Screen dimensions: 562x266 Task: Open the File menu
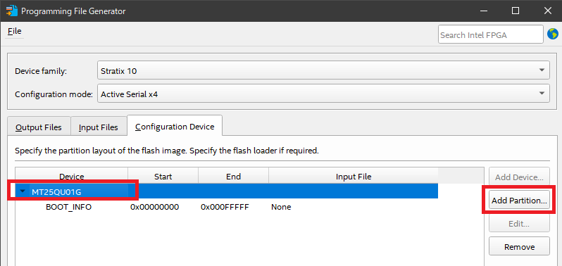[14, 31]
